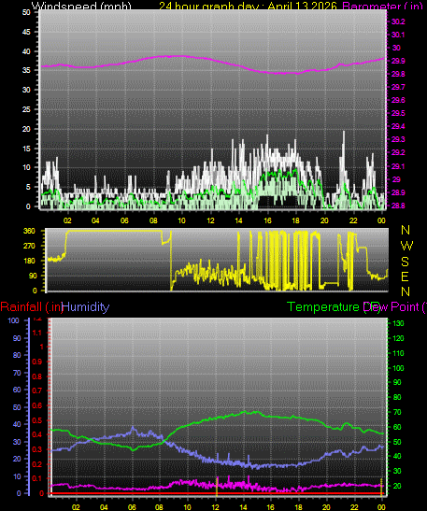Select the blue 'Humidity' label
The height and width of the screenshot is (511, 427).
point(86,307)
